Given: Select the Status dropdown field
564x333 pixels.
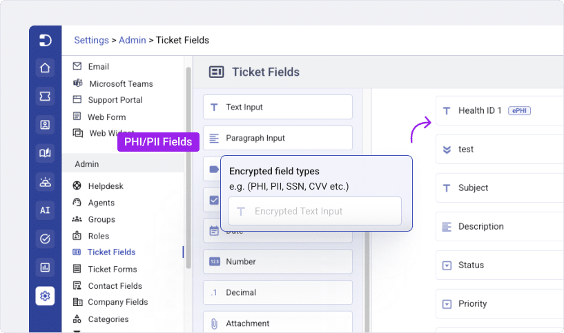Looking at the screenshot, I should pyautogui.click(x=500, y=265).
